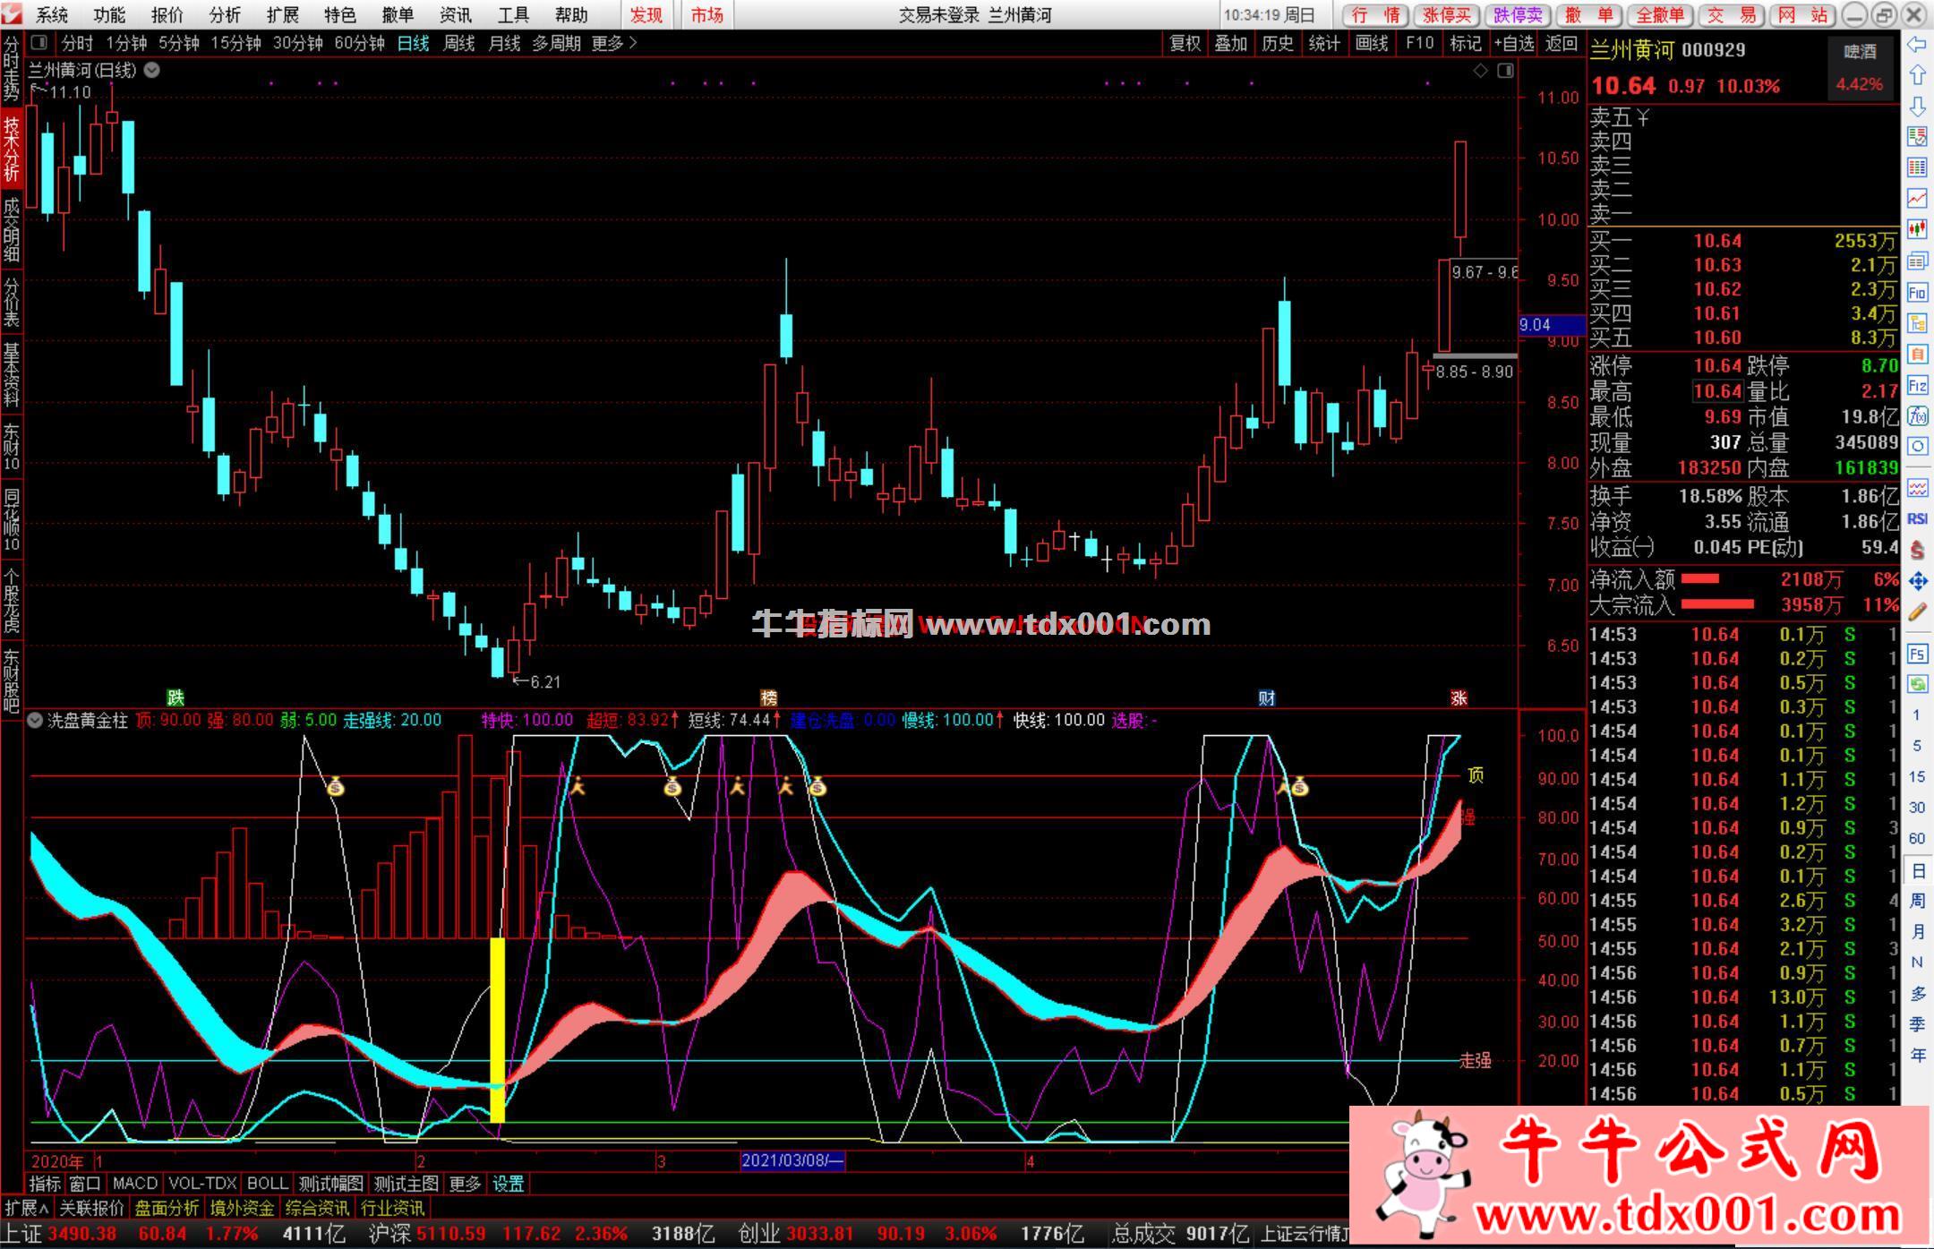Click the 设置 button in indicator tabs
1934x1249 pixels.
(x=509, y=1184)
